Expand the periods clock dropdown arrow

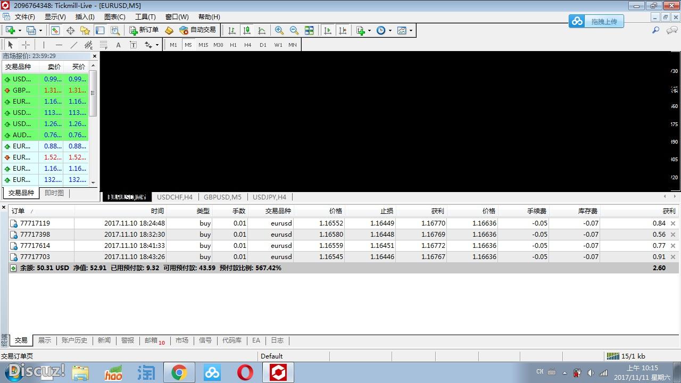(x=390, y=30)
